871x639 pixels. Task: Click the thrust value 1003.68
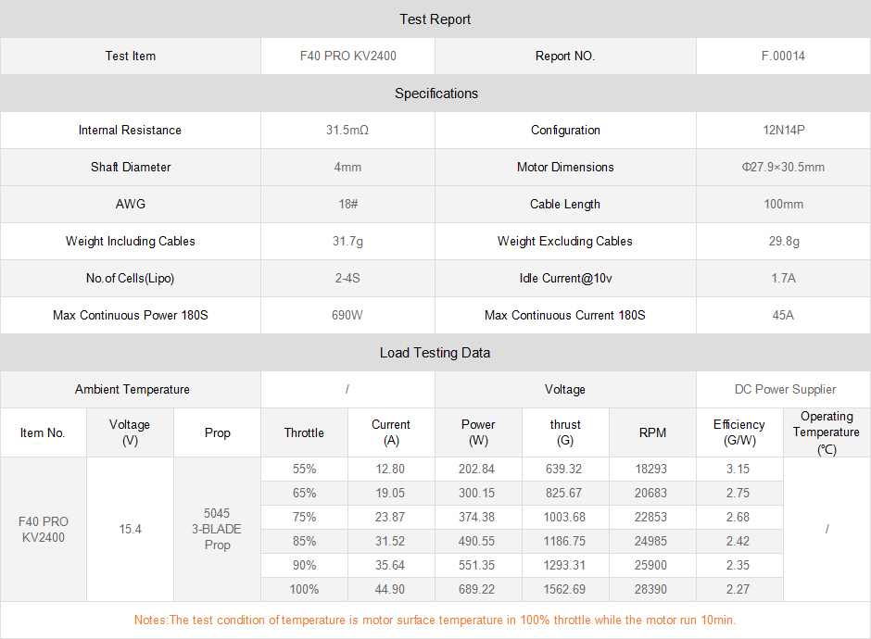tap(565, 517)
